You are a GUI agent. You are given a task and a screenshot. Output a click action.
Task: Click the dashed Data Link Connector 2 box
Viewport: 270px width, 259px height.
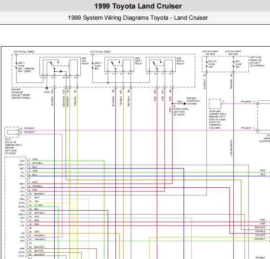tap(215, 104)
